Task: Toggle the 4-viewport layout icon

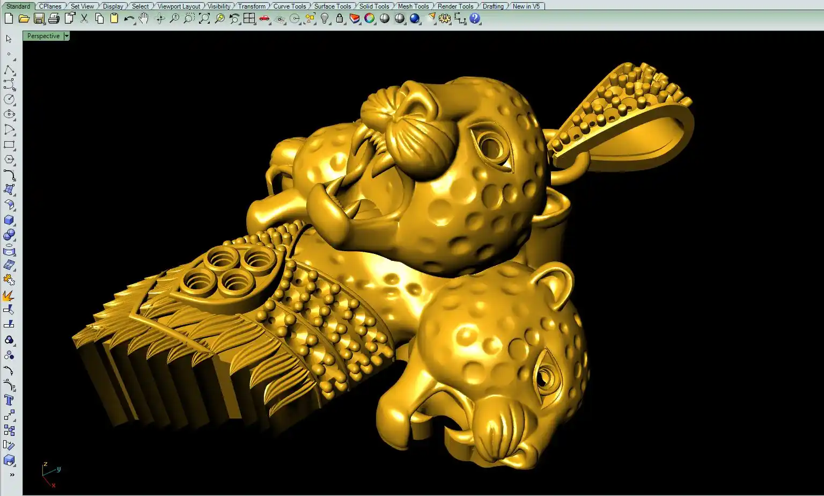Action: [249, 19]
